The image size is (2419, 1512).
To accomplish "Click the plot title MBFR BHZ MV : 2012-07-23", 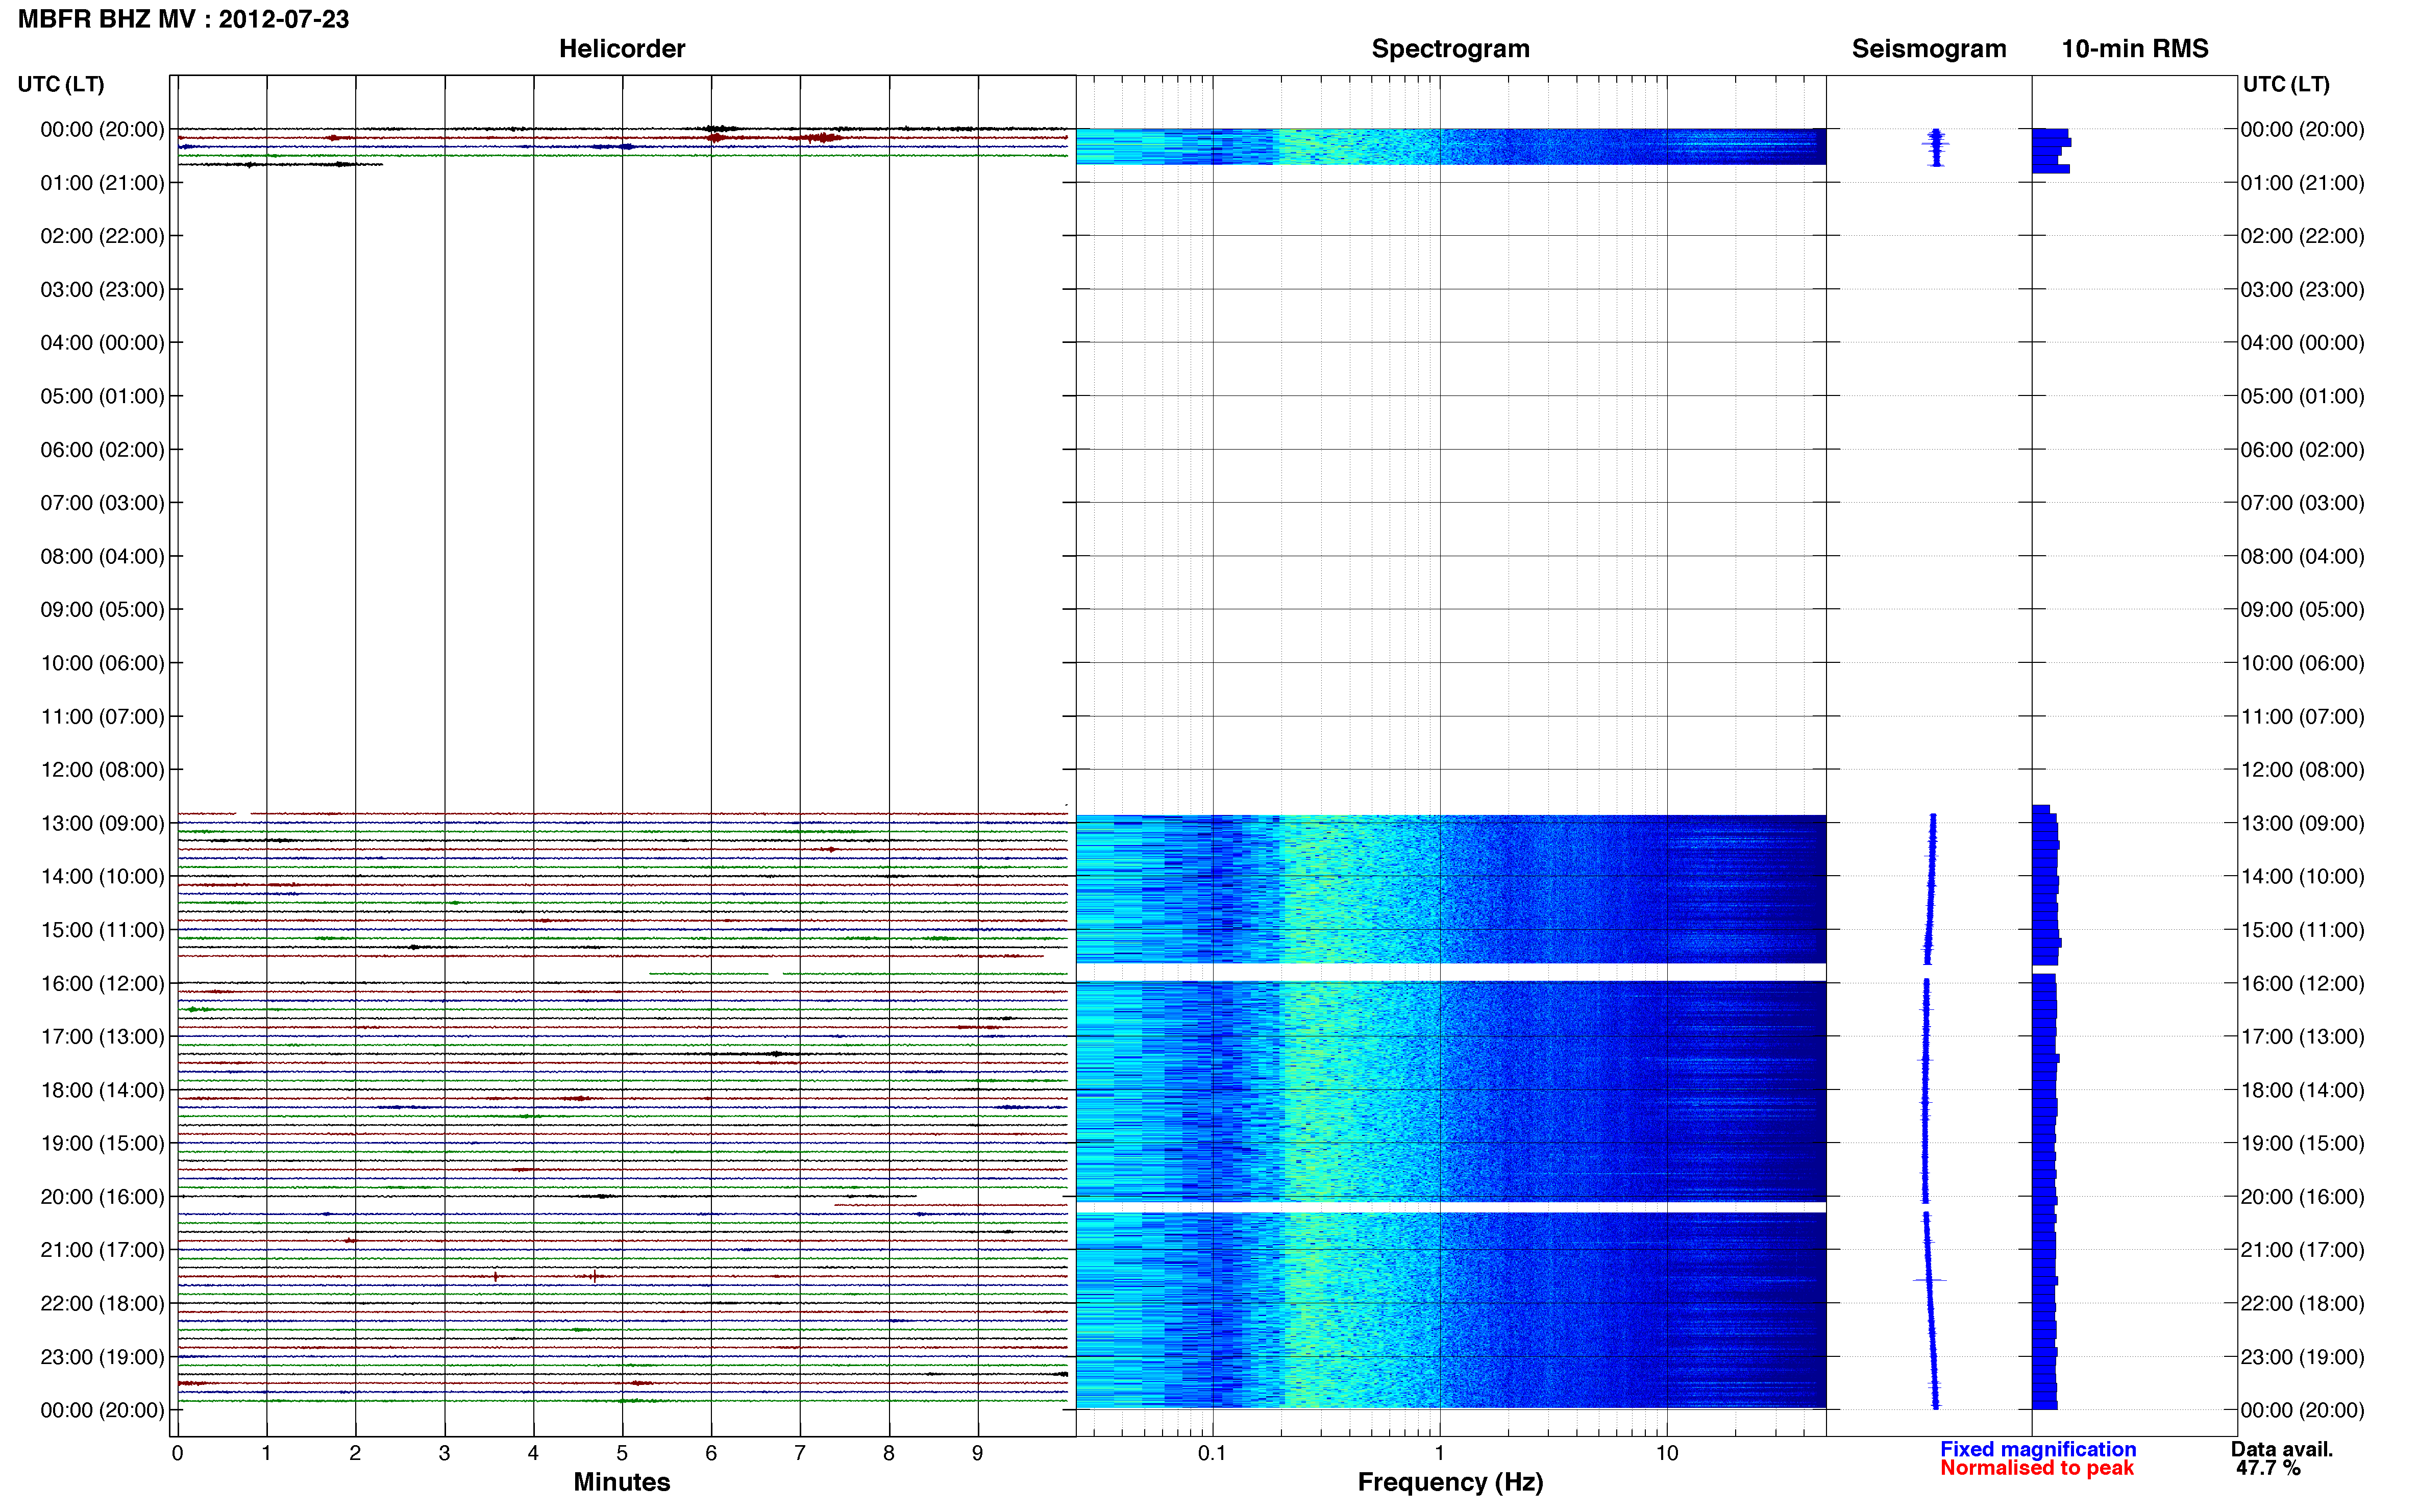I will [184, 19].
